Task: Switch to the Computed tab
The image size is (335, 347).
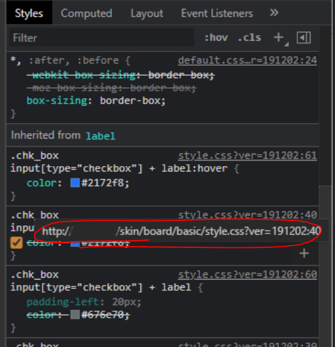Action: coord(87,13)
